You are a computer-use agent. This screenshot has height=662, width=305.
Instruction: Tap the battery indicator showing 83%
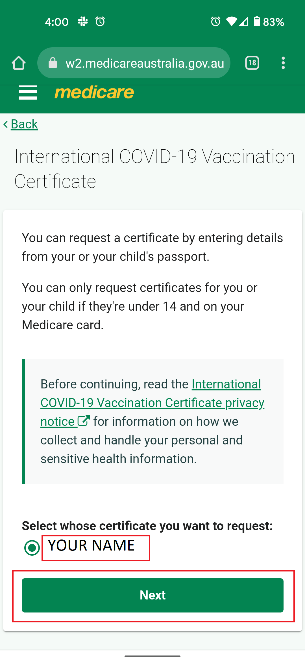click(x=269, y=22)
